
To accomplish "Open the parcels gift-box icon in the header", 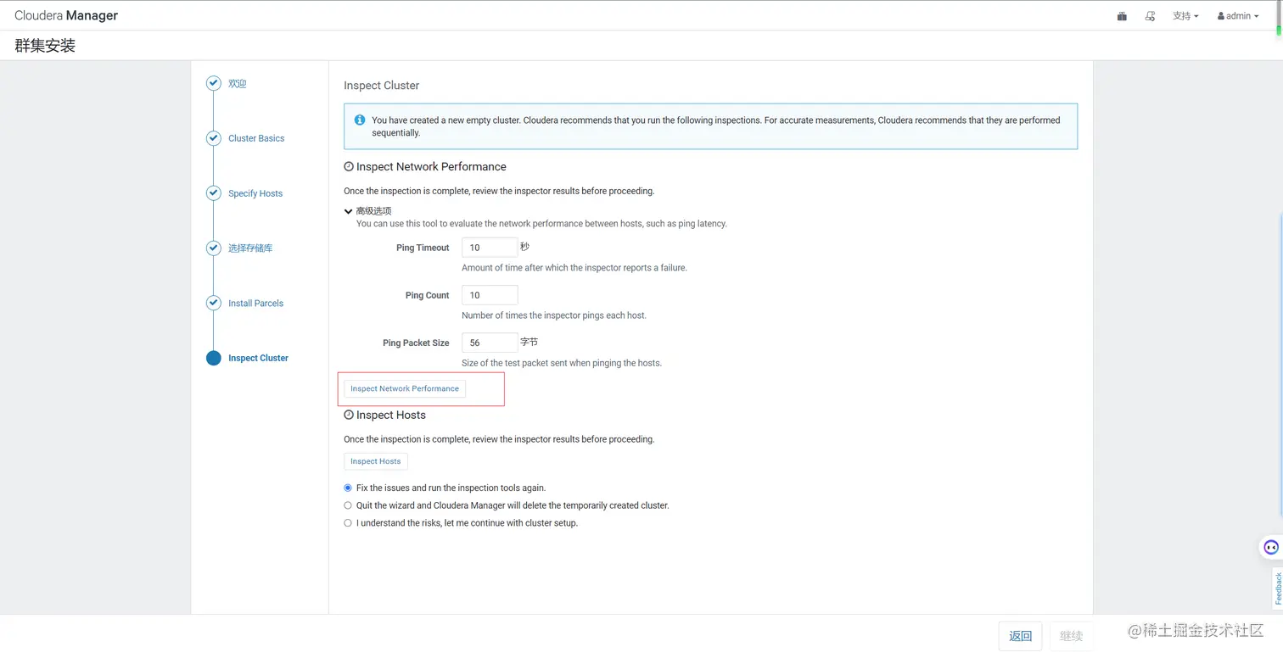I will pos(1122,16).
